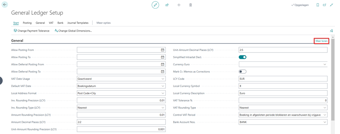This screenshot has height=134, width=340.
Task: Click Change Payment Tolerance action
Action: (31, 31)
